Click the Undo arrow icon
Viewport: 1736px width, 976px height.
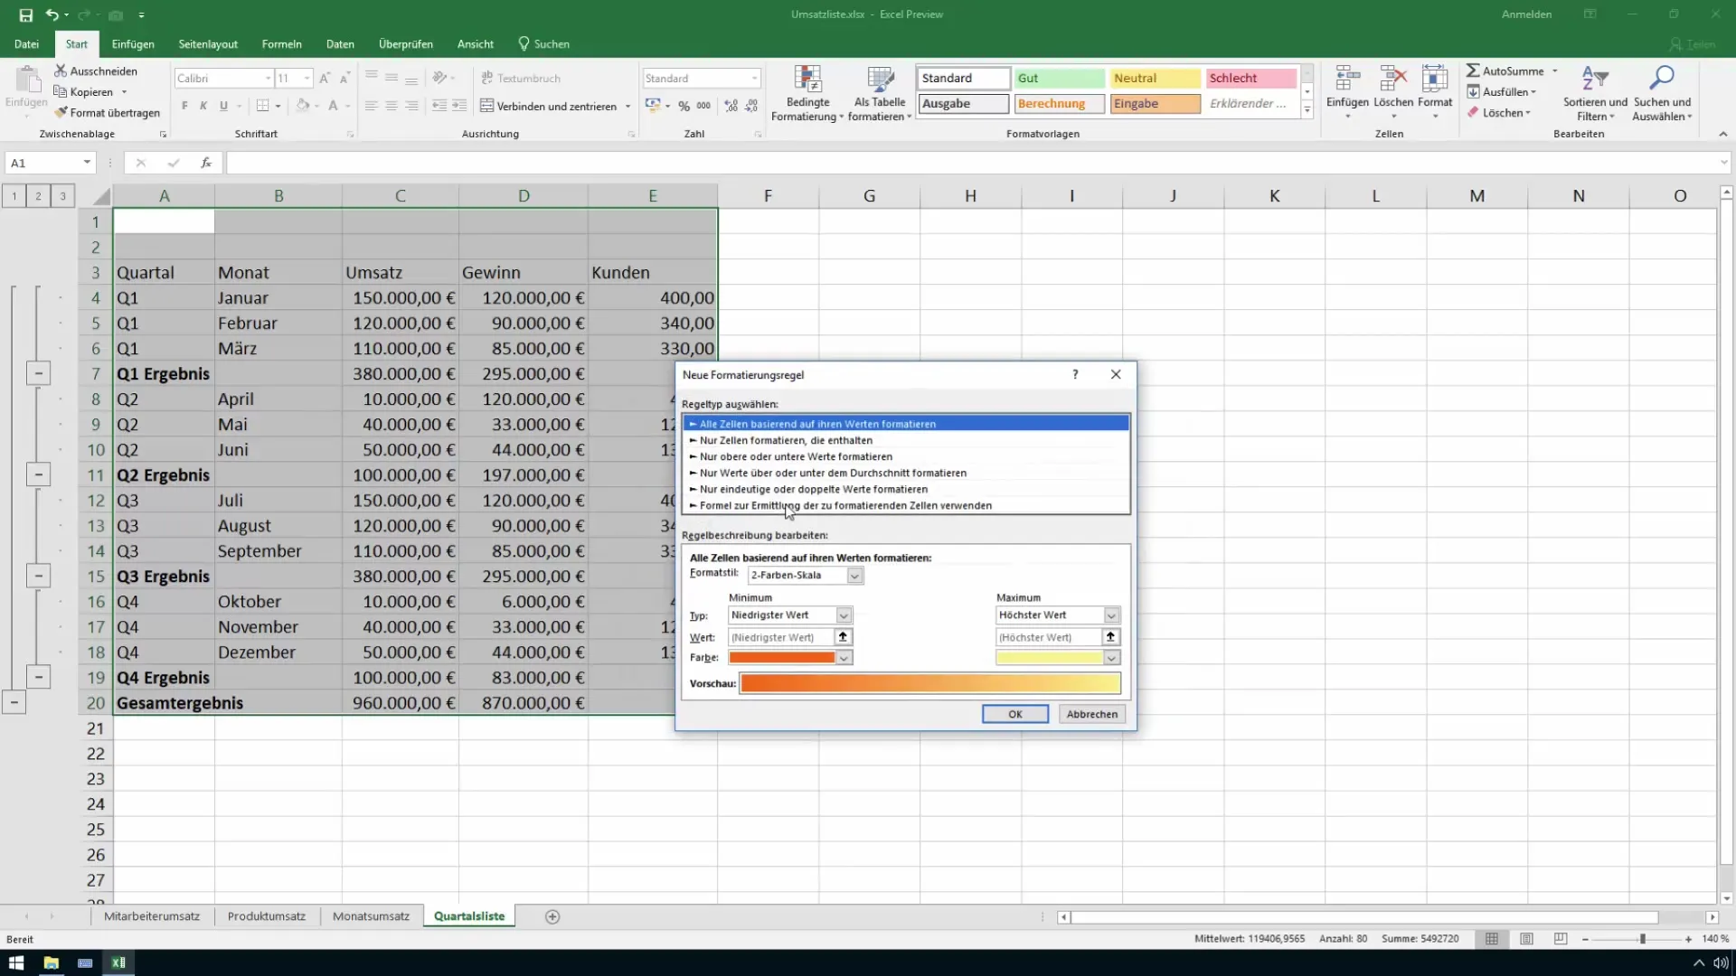(x=52, y=15)
